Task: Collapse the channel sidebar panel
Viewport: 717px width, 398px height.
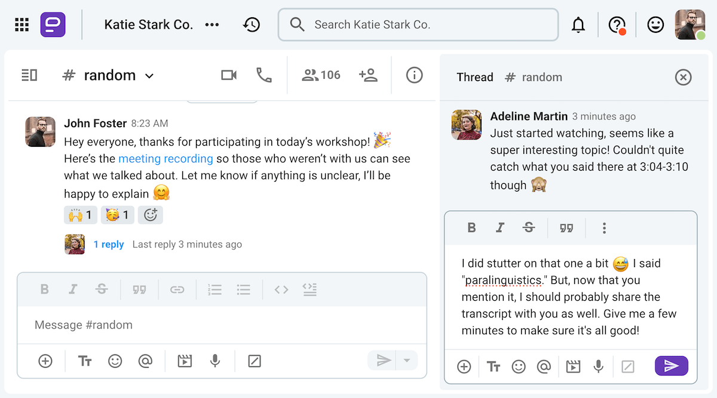Action: [29, 75]
